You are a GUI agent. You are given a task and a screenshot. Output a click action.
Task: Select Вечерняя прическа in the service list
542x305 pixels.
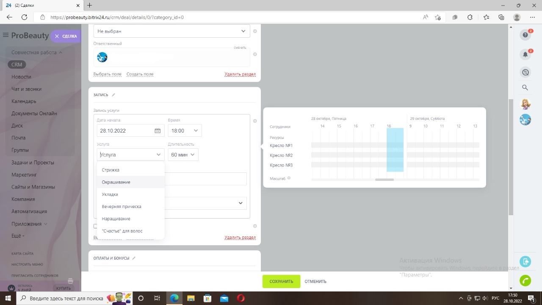122,207
